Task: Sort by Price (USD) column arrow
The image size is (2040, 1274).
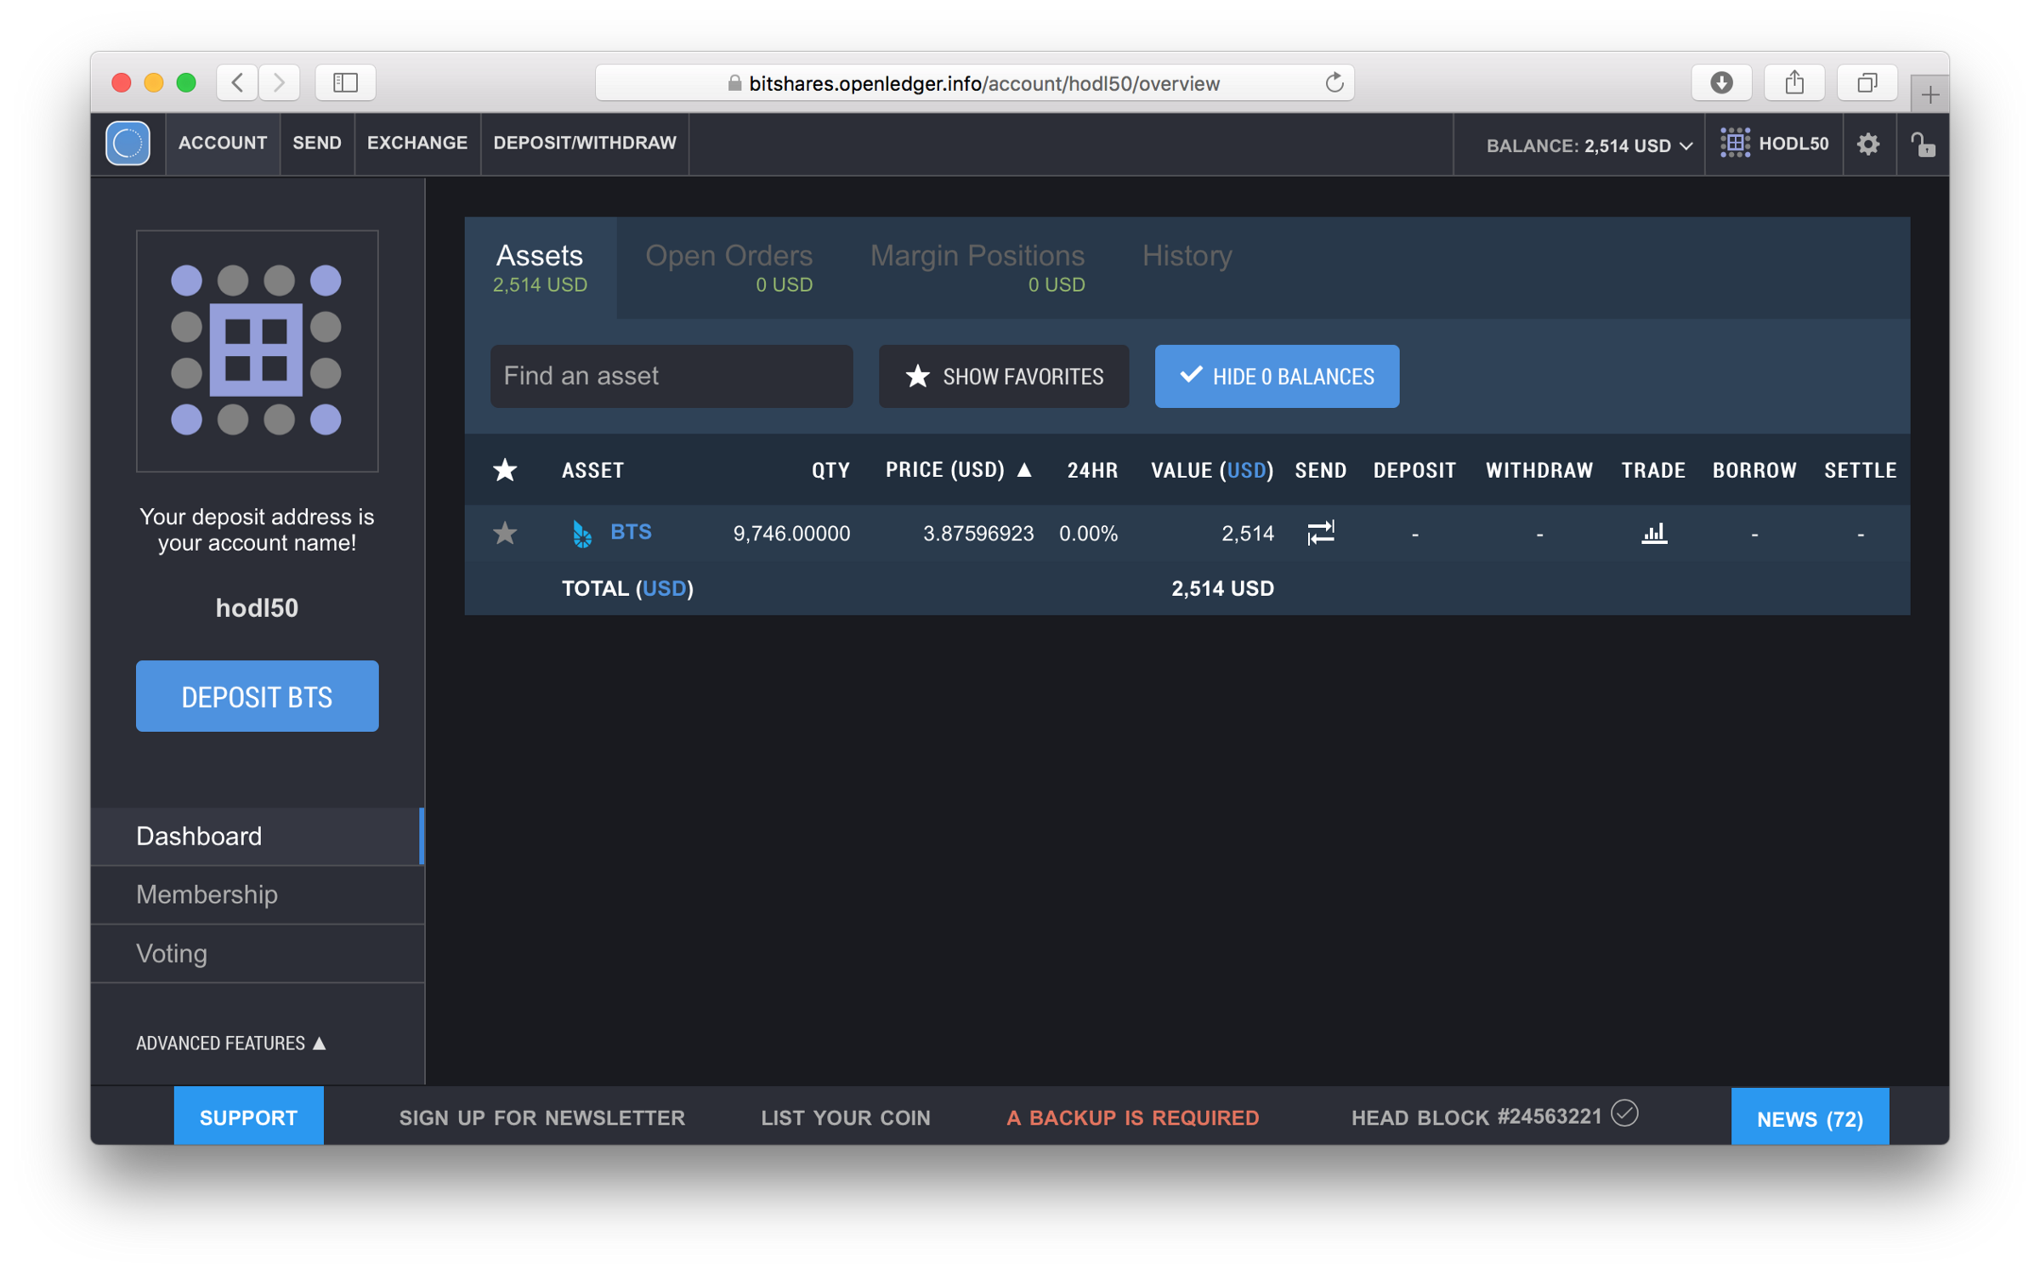Action: [1024, 470]
